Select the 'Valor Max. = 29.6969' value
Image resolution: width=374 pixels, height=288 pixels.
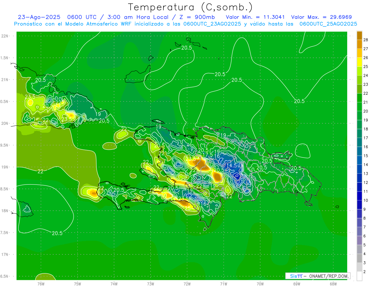pos(321,17)
